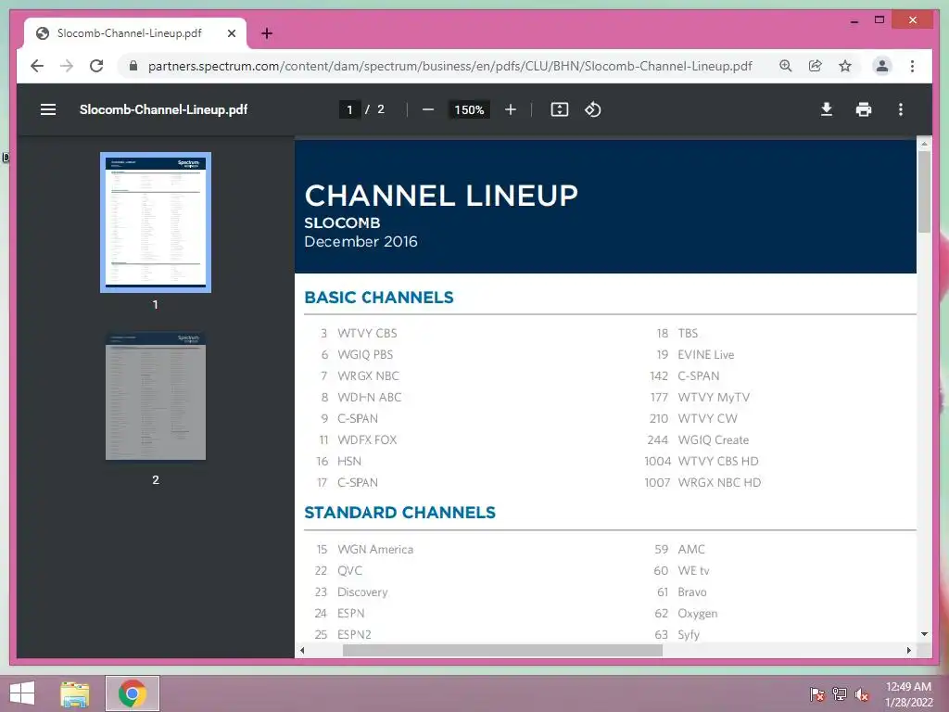
Task: Click the December 2016 date text
Action: (361, 242)
